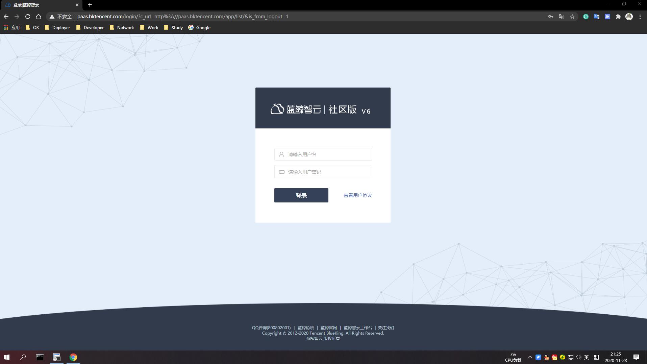Click the CPU负载 monitor in taskbar
This screenshot has height=364, width=647.
pos(513,357)
